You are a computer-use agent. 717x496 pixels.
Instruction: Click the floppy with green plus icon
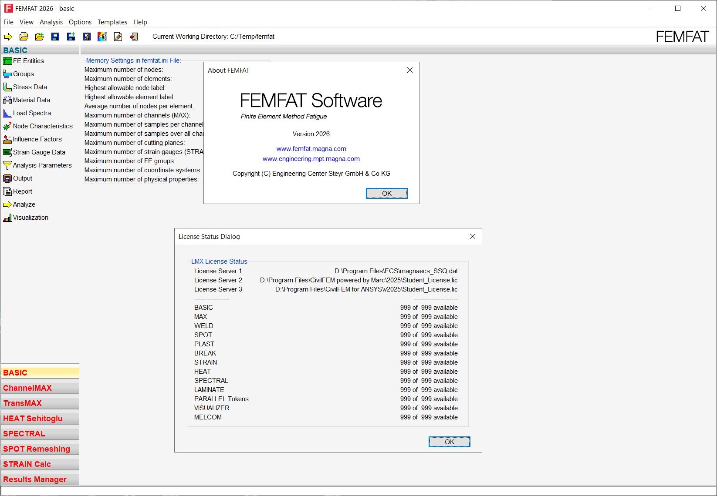point(71,37)
